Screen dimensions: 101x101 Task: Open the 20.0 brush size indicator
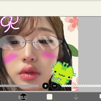tap(22, 97)
